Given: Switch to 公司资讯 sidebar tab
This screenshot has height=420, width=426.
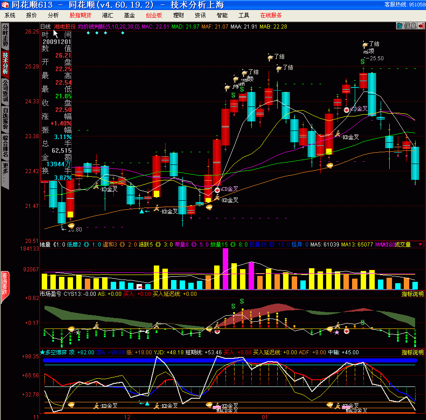Looking at the screenshot, I should (5, 91).
